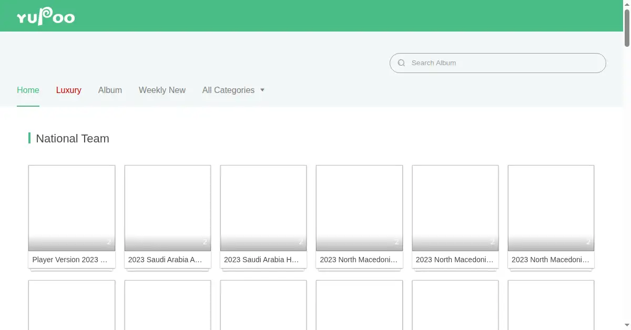
Task: Open the 2023 Saudi Arabia H… album thumbnail
Action: pyautogui.click(x=263, y=208)
